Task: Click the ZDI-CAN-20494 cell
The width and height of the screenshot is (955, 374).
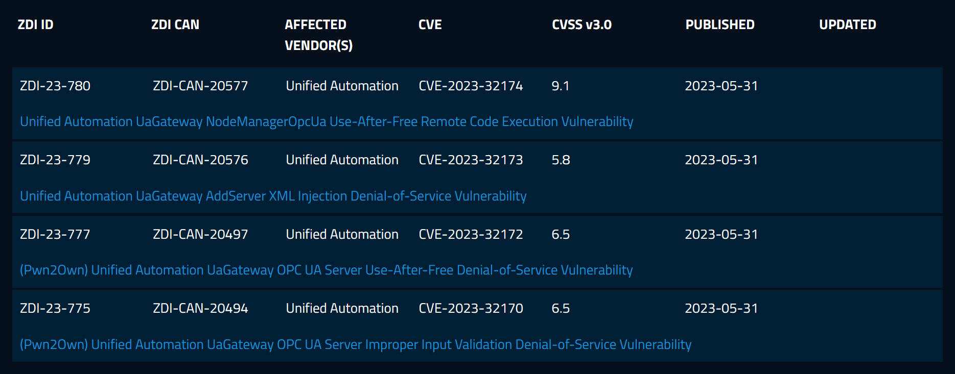Action: [x=200, y=308]
